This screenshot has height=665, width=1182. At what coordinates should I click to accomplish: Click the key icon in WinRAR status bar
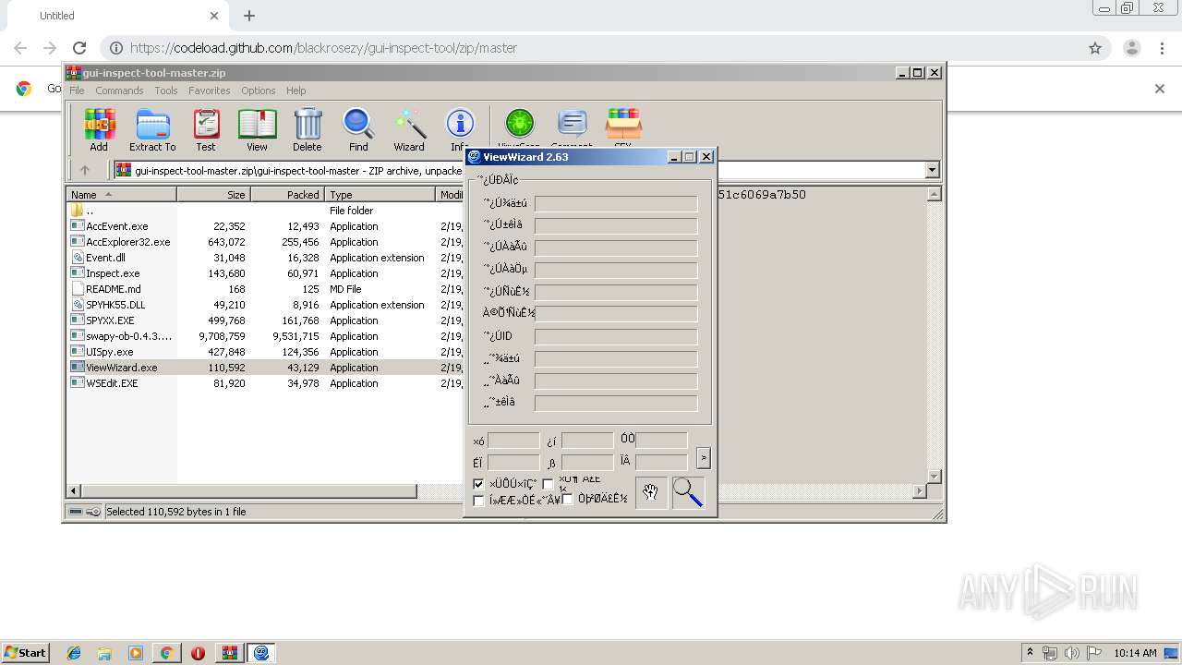[x=92, y=512]
